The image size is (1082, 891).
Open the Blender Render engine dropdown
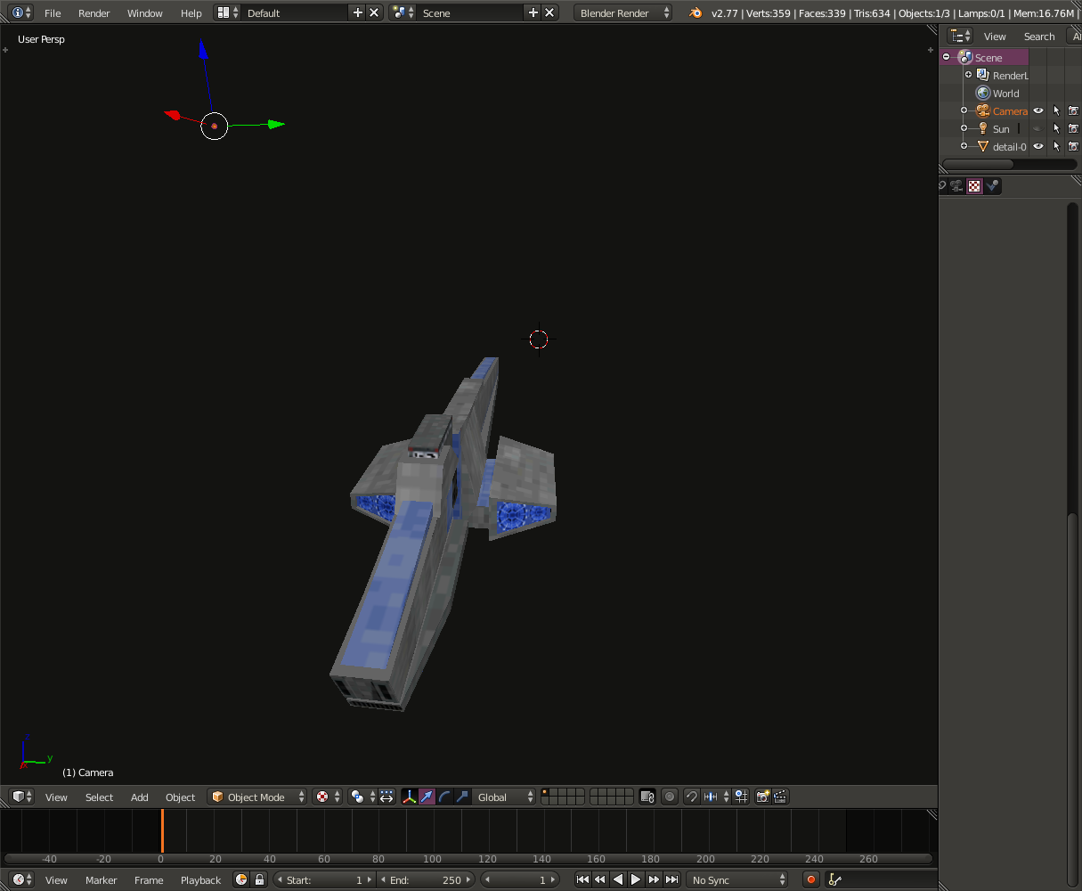tap(623, 13)
